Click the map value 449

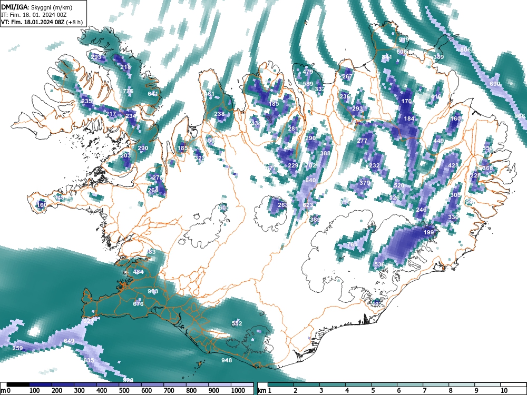(438, 141)
